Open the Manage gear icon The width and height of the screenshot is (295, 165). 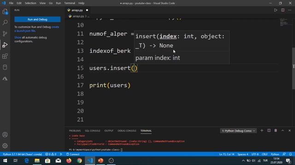(x=5, y=146)
